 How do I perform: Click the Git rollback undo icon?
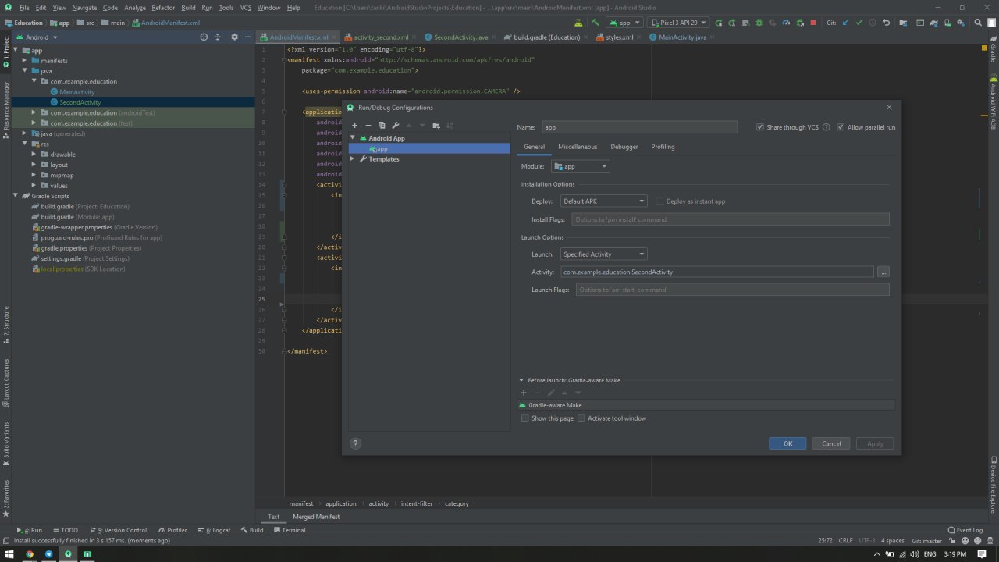coord(886,23)
